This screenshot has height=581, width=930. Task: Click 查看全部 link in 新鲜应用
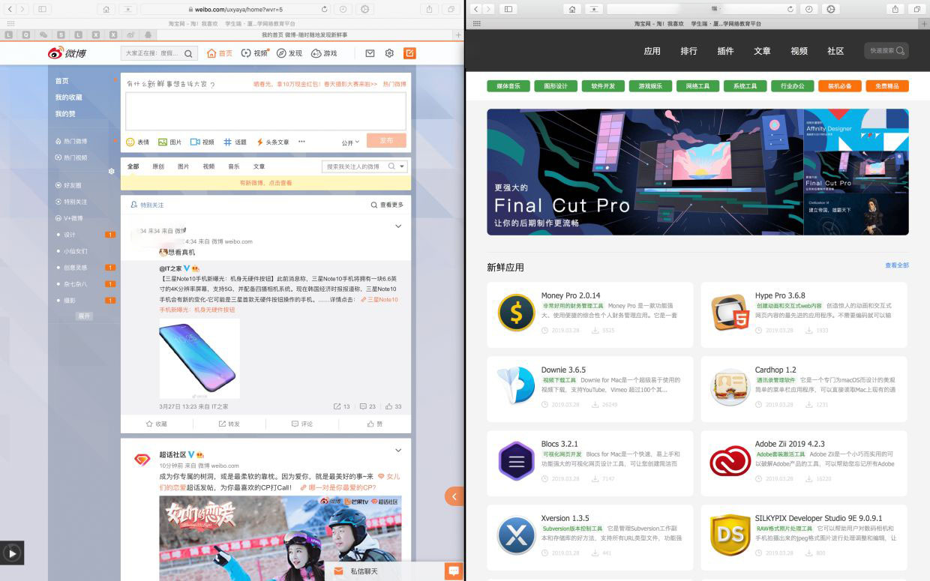click(x=896, y=265)
